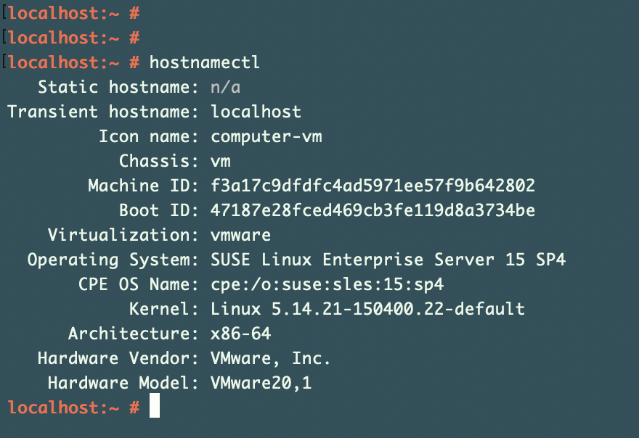Click the Linux kernel version text
Viewport: 639px width, 438px height.
point(367,309)
